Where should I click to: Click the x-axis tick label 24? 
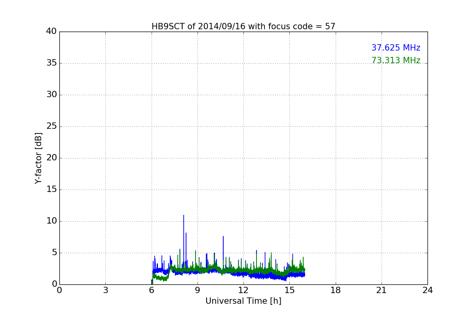(427, 290)
